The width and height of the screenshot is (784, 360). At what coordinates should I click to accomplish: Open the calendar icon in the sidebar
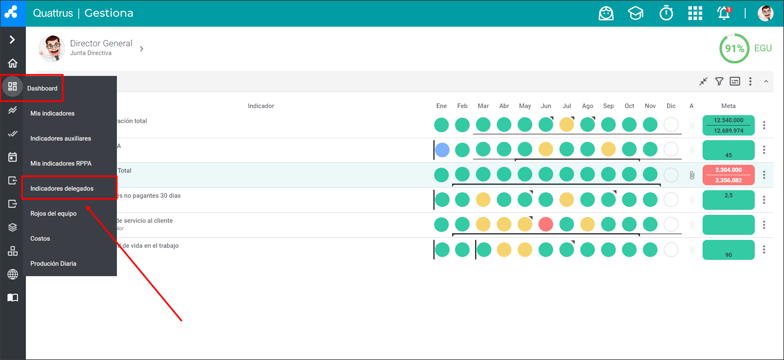(x=13, y=157)
